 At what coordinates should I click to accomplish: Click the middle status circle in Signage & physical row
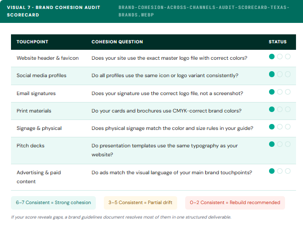(280, 126)
